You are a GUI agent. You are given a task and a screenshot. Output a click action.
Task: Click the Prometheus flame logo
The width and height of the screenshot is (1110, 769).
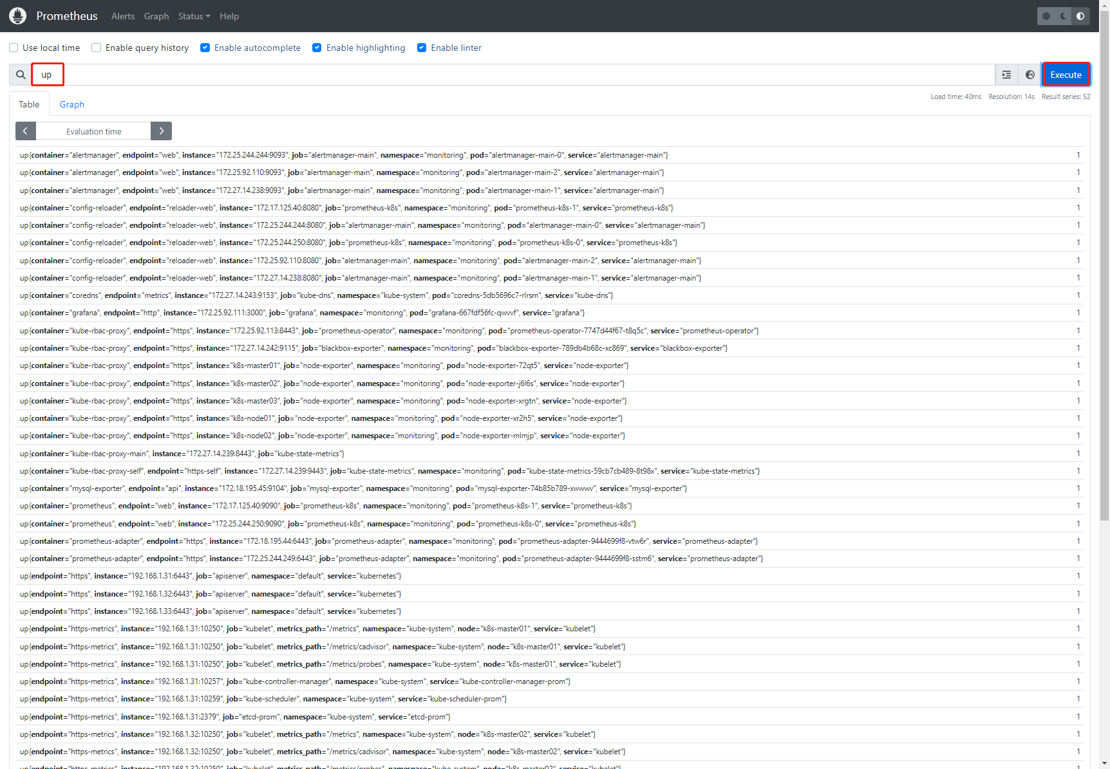[x=18, y=15]
